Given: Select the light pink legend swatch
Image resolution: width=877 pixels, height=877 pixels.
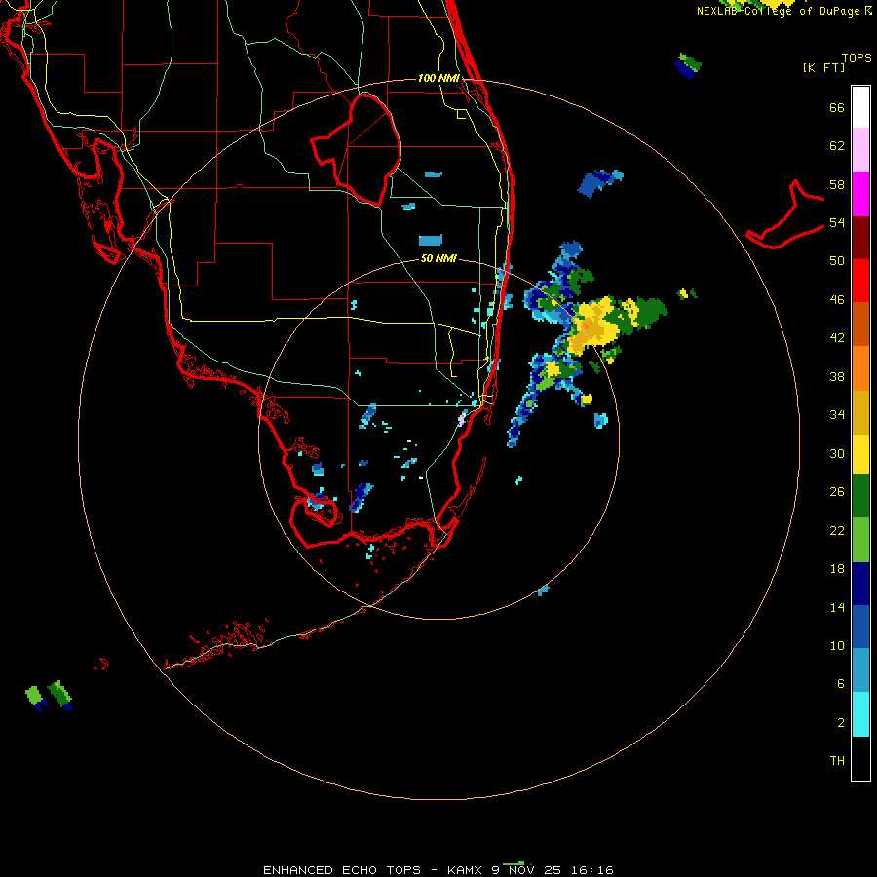Looking at the screenshot, I should (860, 150).
